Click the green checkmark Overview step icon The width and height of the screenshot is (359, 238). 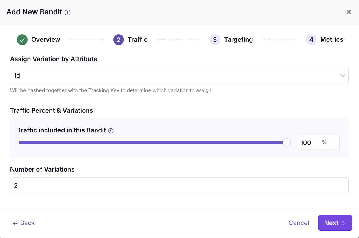pos(22,40)
